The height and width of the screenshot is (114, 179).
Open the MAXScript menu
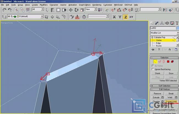(x=118, y=5)
